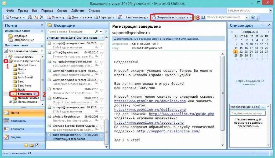Go to previous month in the calendar
275x158 pixels.
(232, 32)
